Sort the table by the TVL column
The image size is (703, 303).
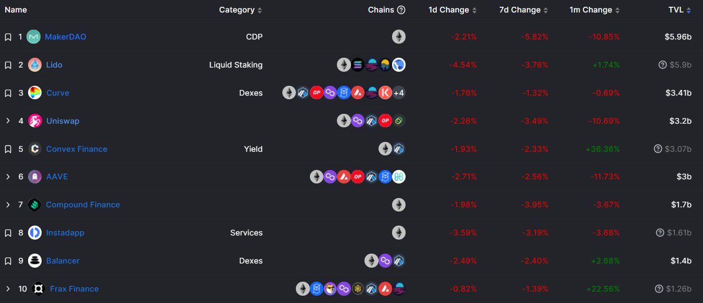(x=680, y=10)
